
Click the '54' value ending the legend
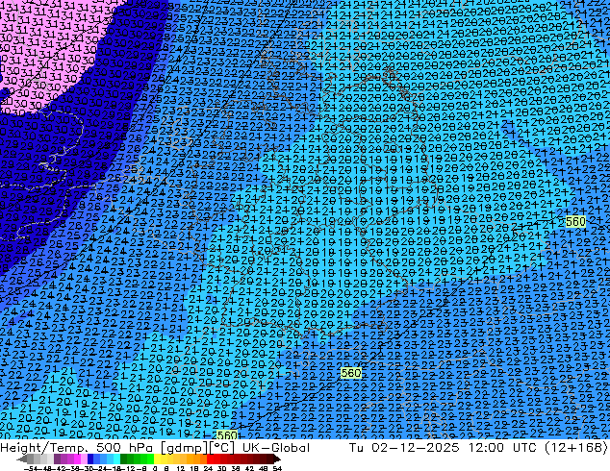[277, 468]
